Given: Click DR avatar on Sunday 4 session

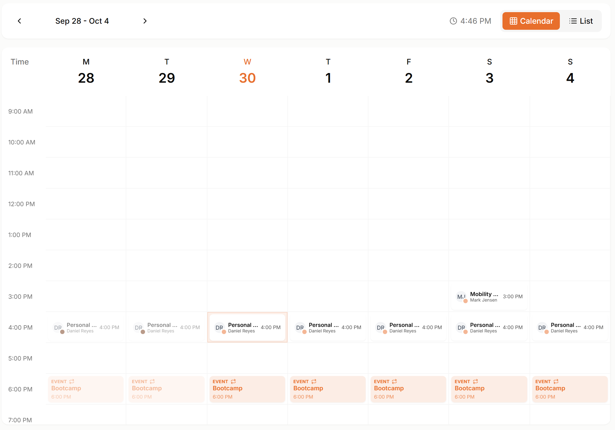Looking at the screenshot, I should tap(542, 328).
